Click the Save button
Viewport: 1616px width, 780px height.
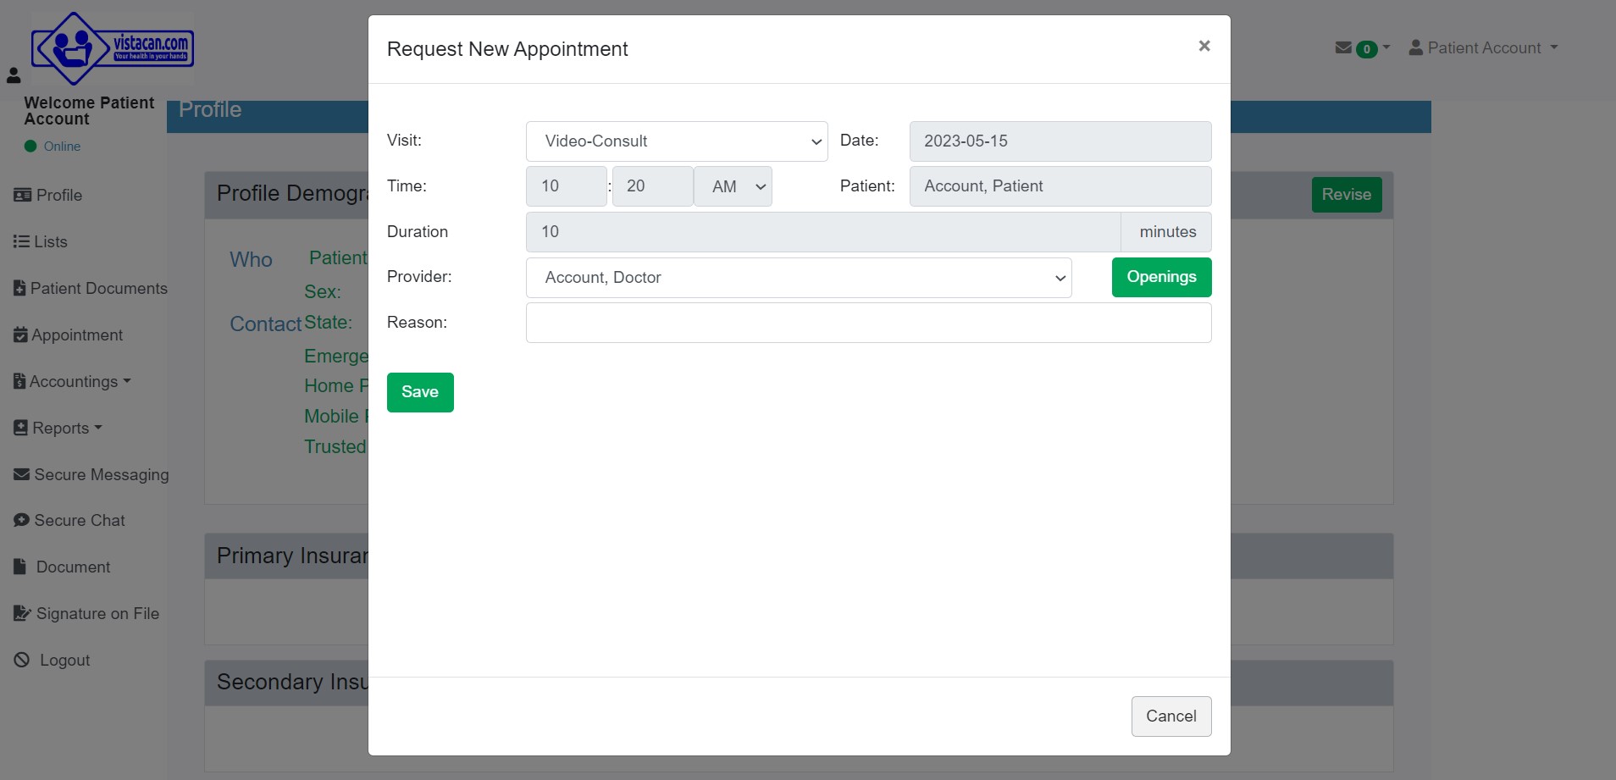coord(420,392)
